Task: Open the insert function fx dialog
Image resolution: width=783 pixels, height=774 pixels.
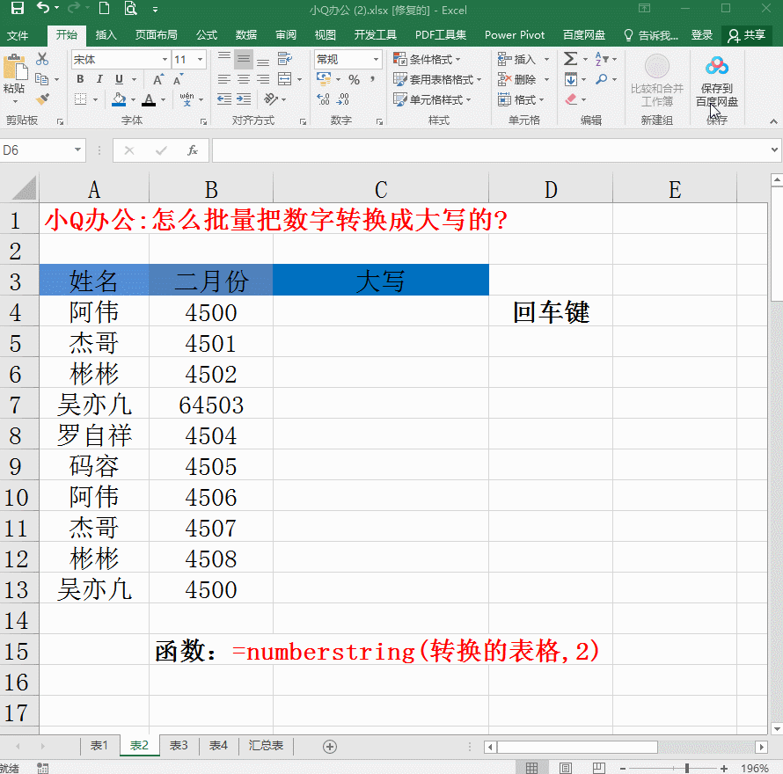Action: coord(193,150)
